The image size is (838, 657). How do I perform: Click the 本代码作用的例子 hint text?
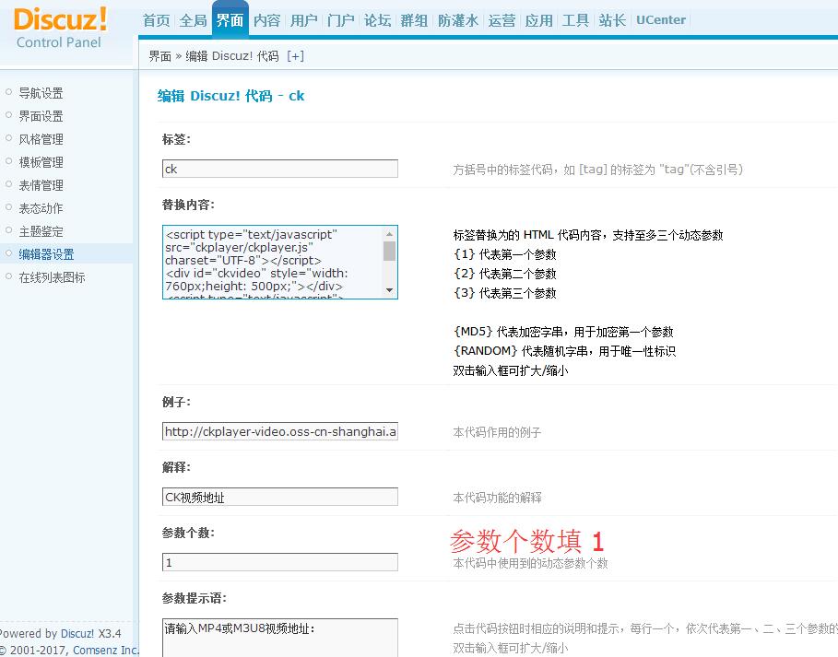[x=497, y=432]
